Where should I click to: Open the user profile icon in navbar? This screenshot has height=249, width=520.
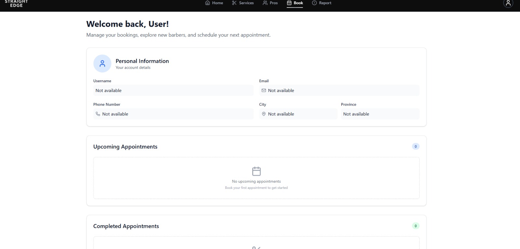coord(508,3)
